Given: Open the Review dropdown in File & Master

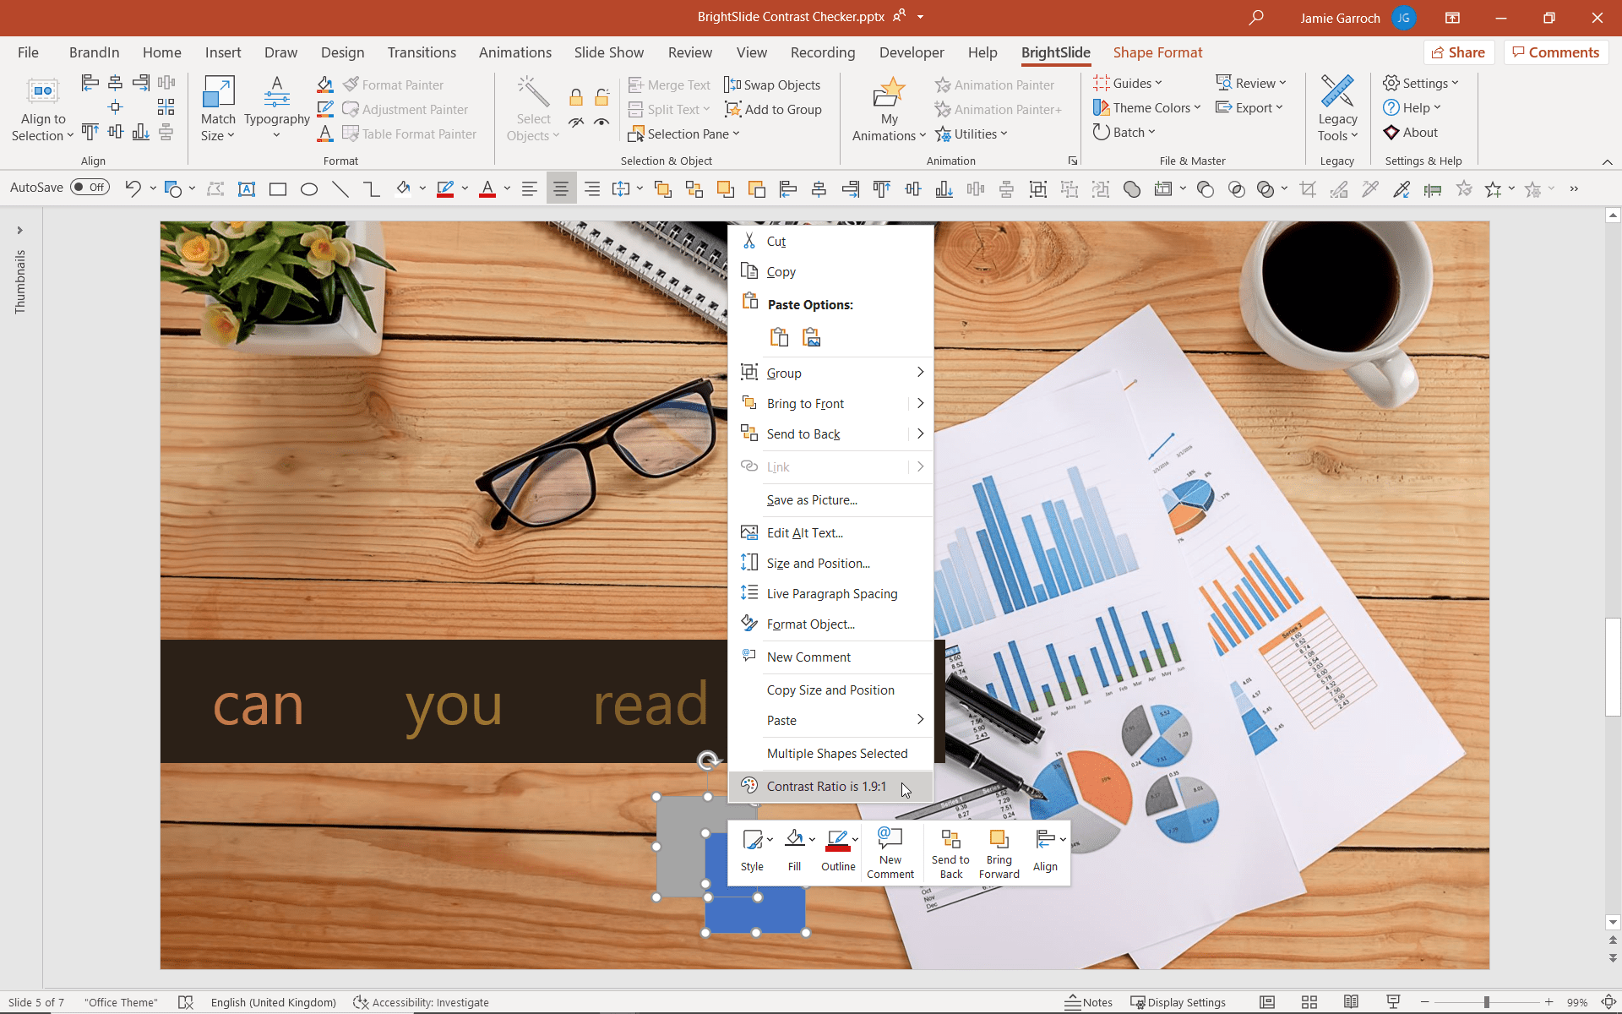Looking at the screenshot, I should tap(1251, 83).
